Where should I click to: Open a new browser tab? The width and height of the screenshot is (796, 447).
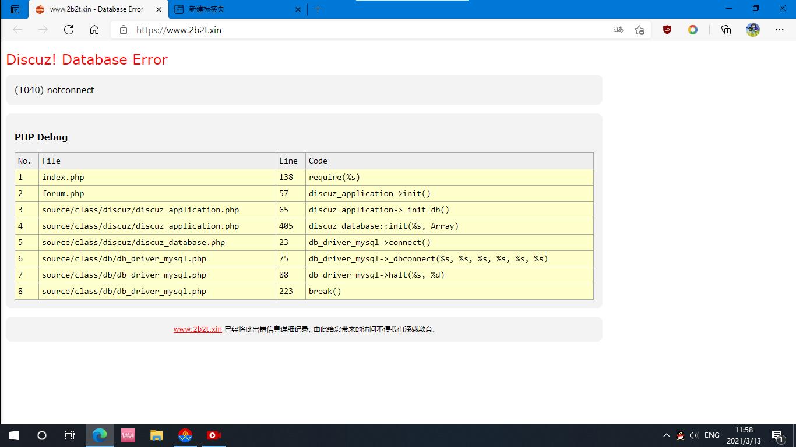(x=318, y=9)
